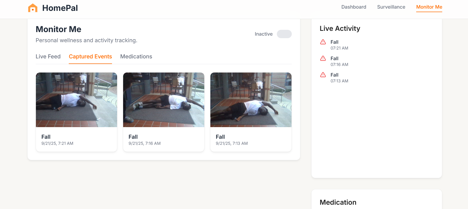Image resolution: width=468 pixels, height=209 pixels.
Task: Click the Live Activity heading
Action: (x=340, y=29)
